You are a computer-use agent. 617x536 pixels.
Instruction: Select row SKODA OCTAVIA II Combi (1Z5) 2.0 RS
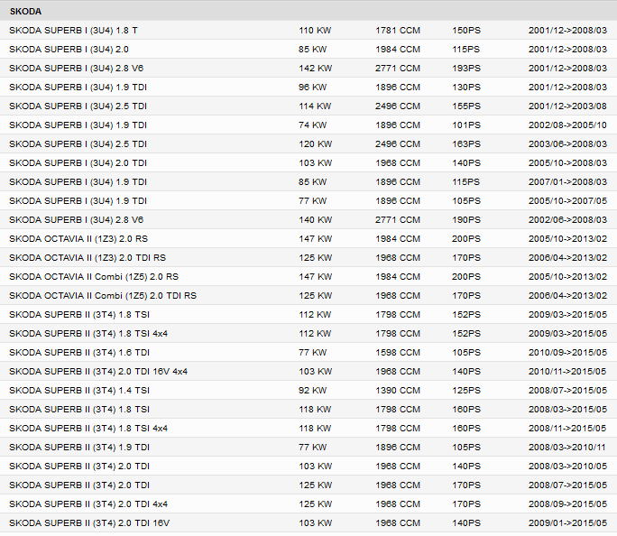coord(308,277)
